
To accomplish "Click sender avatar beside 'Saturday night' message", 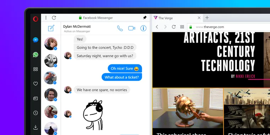I will click(x=67, y=55).
